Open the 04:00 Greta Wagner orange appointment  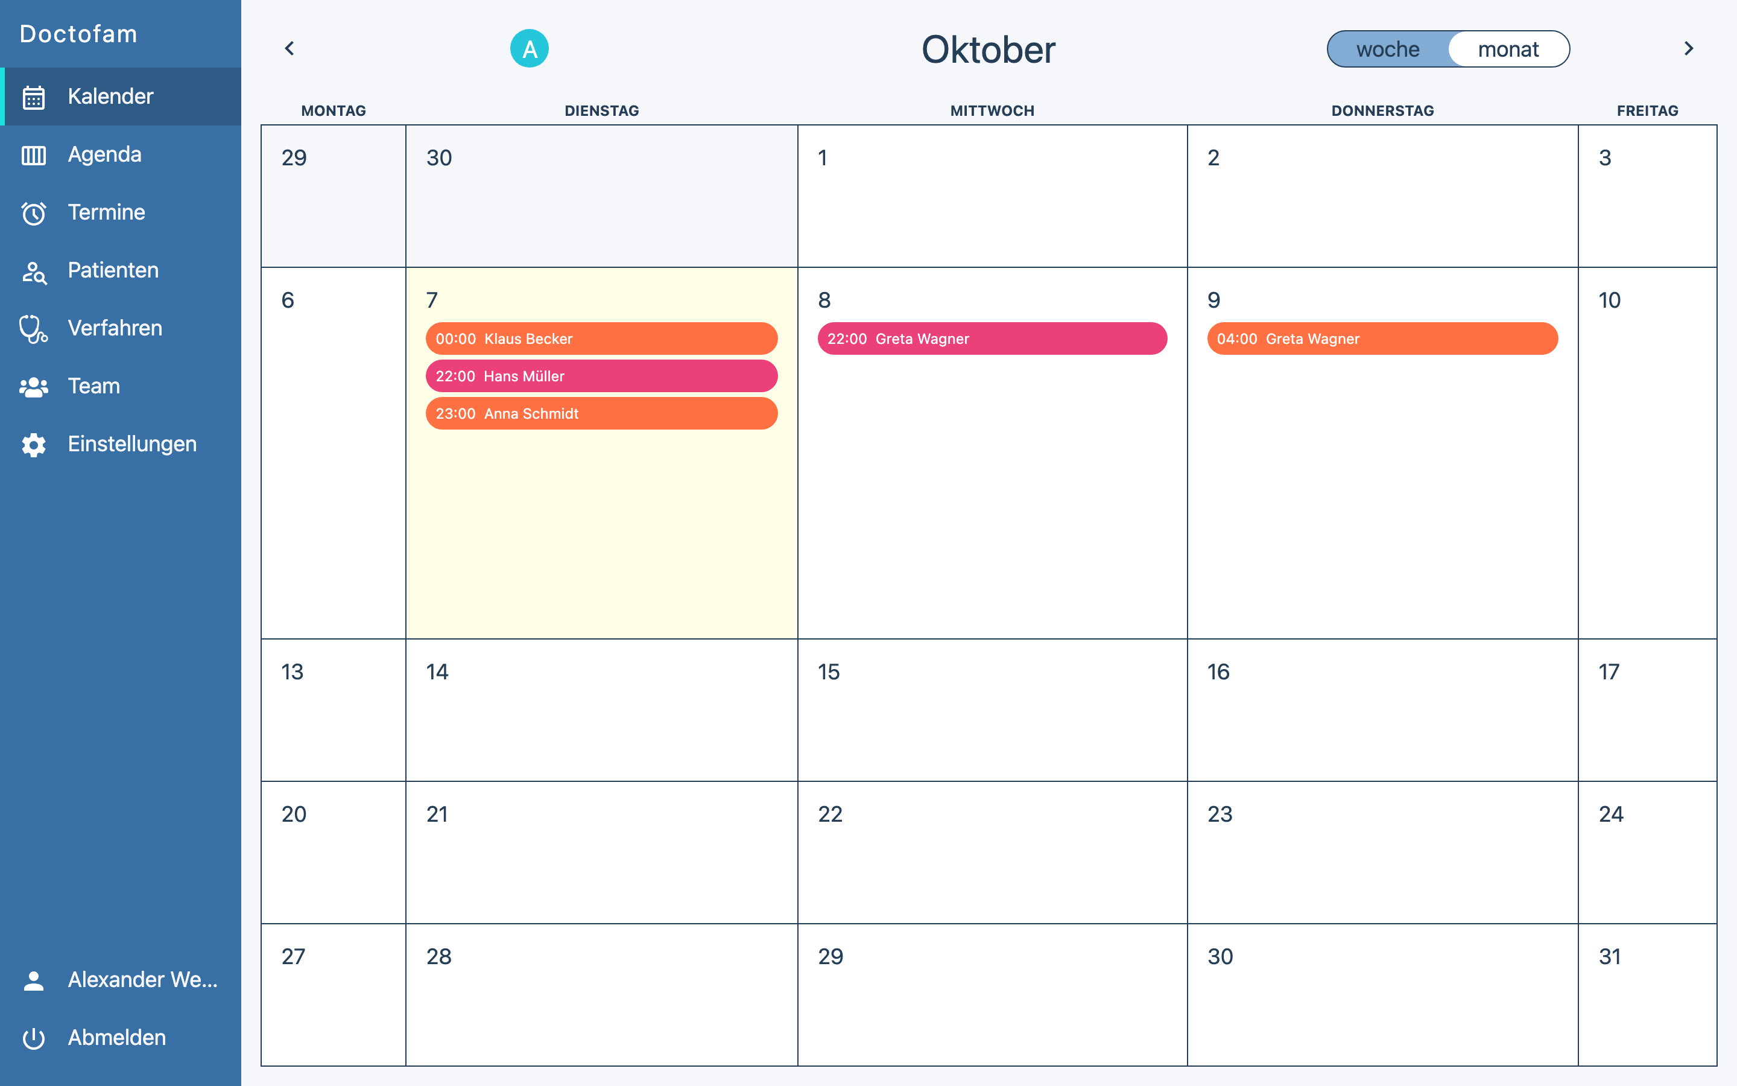1382,338
